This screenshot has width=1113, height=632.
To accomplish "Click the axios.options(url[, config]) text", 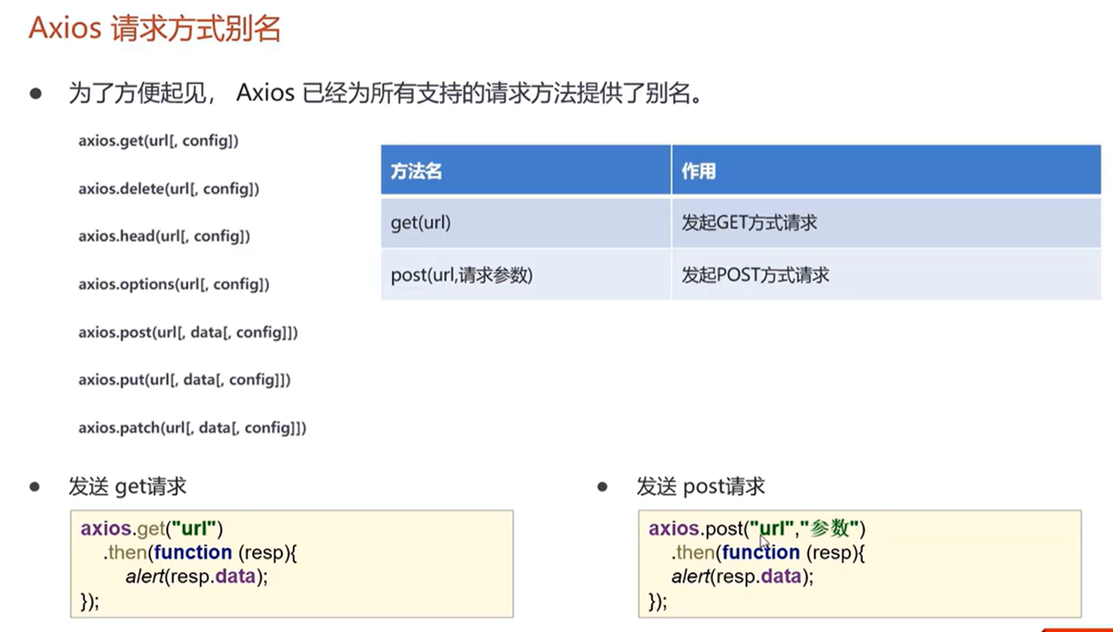I will 174,284.
